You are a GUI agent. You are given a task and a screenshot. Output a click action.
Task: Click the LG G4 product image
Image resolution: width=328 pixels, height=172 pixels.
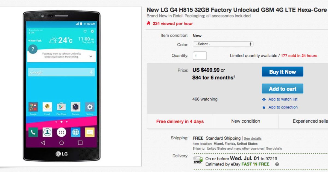61,86
